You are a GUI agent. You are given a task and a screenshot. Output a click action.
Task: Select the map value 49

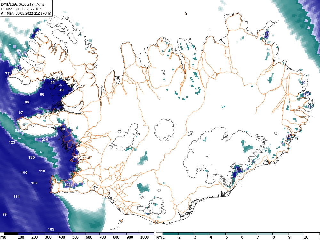click(61, 90)
